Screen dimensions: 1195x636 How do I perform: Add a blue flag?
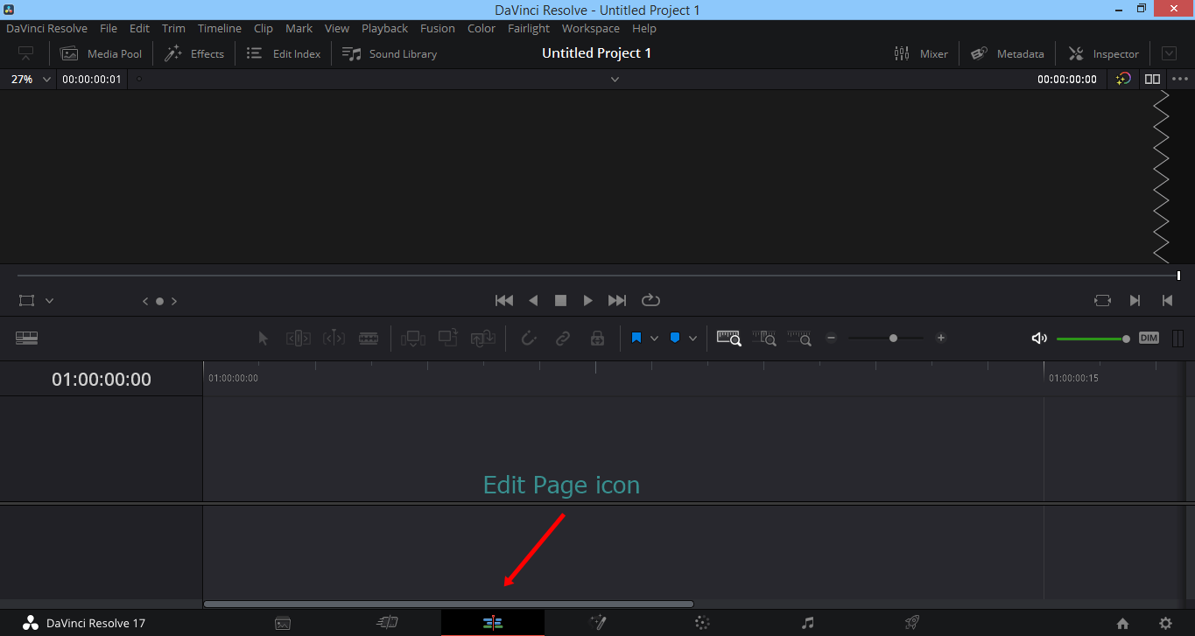point(636,338)
